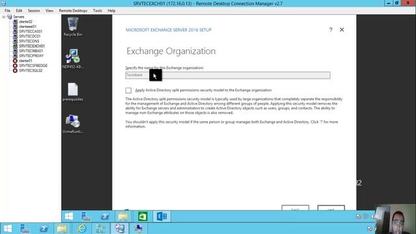
Task: Launch PowerShell from remote taskbar
Action: pyautogui.click(x=105, y=216)
